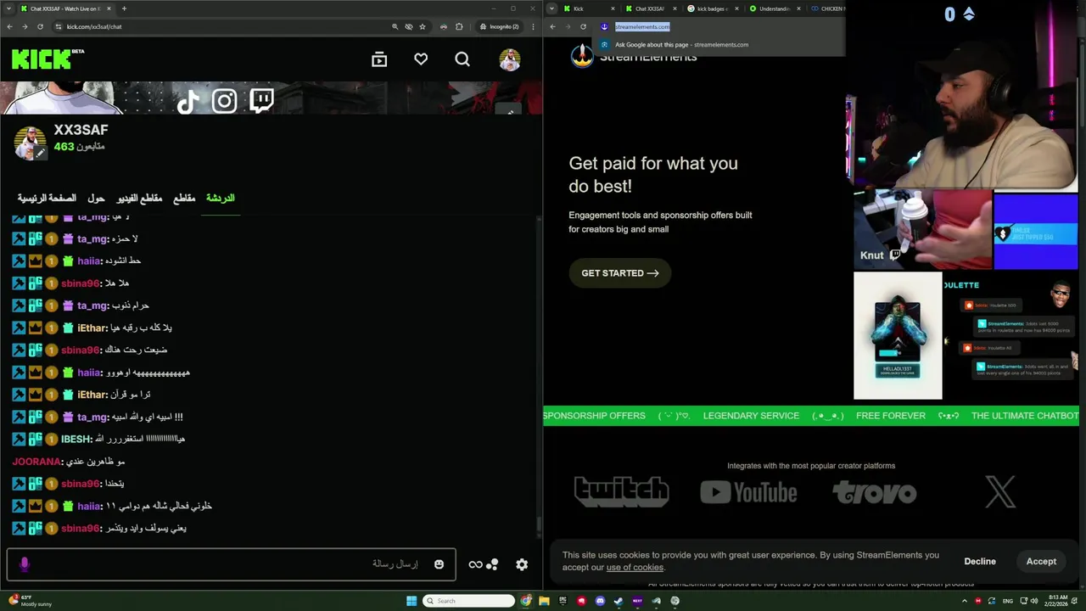1086x611 pixels.
Task: Click ta_mg name on حرام ذنوب message
Action: [x=92, y=305]
